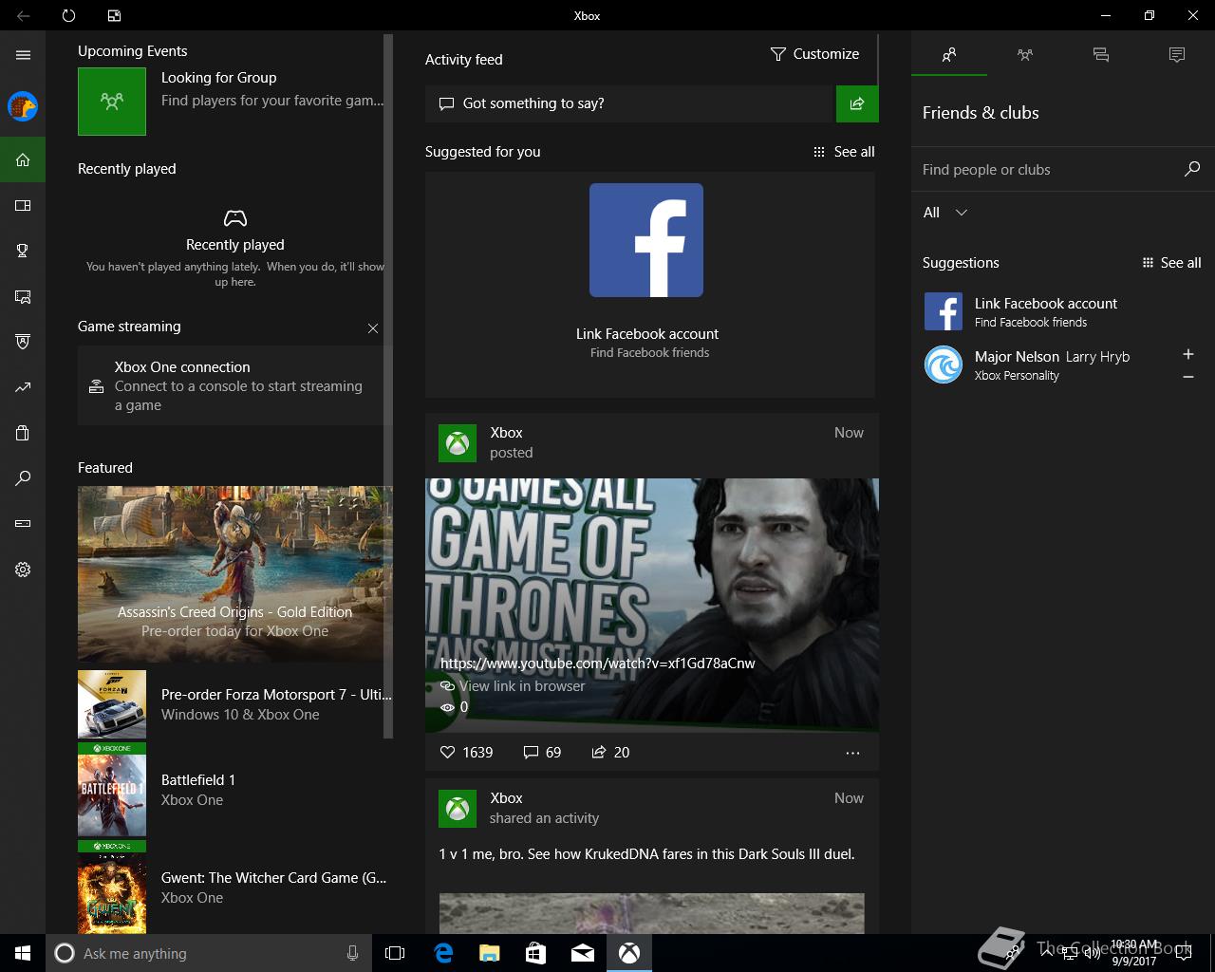The width and height of the screenshot is (1215, 972).
Task: Open more options ellipsis on Xbox post
Action: coord(852,753)
